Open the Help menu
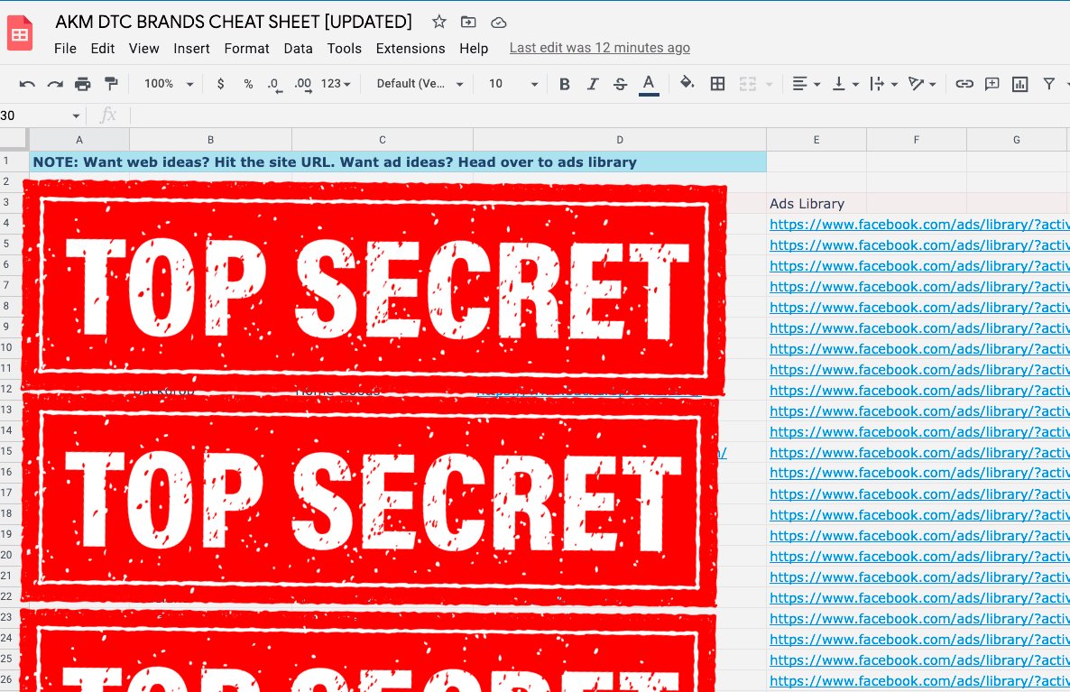This screenshot has height=692, width=1070. tap(474, 49)
